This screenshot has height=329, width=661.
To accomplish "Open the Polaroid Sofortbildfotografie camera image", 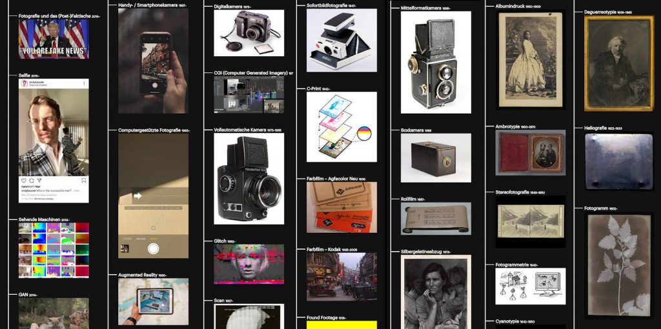I will pyautogui.click(x=341, y=40).
